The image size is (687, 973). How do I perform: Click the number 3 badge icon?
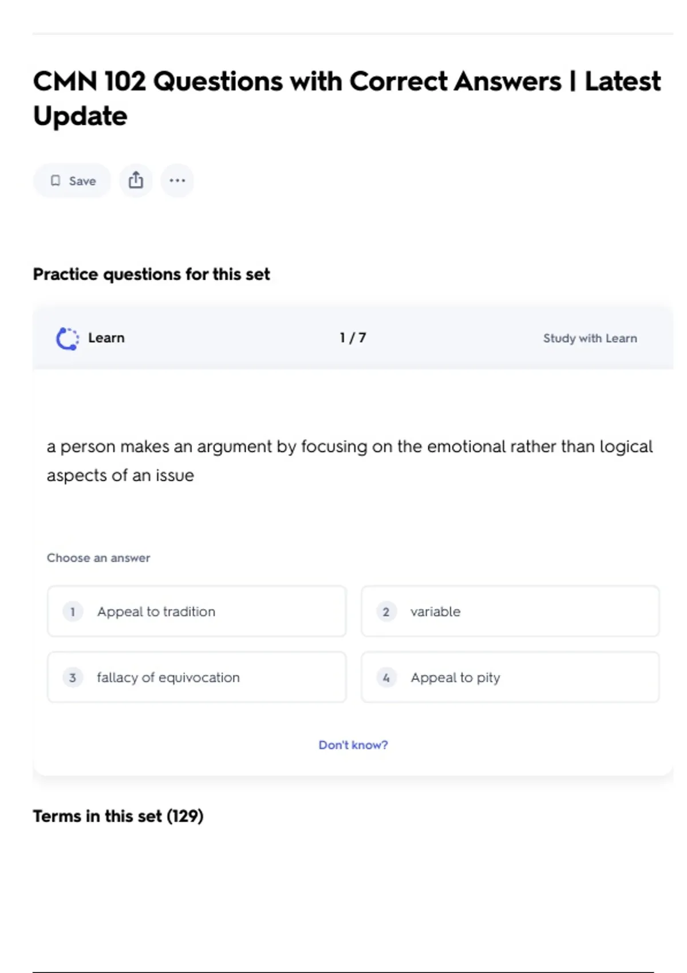click(x=73, y=677)
